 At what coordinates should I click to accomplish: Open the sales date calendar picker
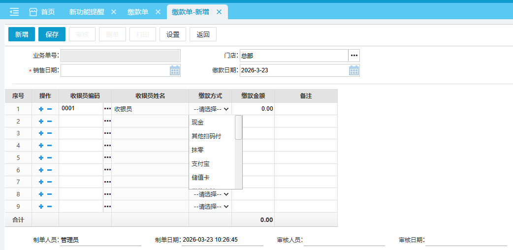175,70
